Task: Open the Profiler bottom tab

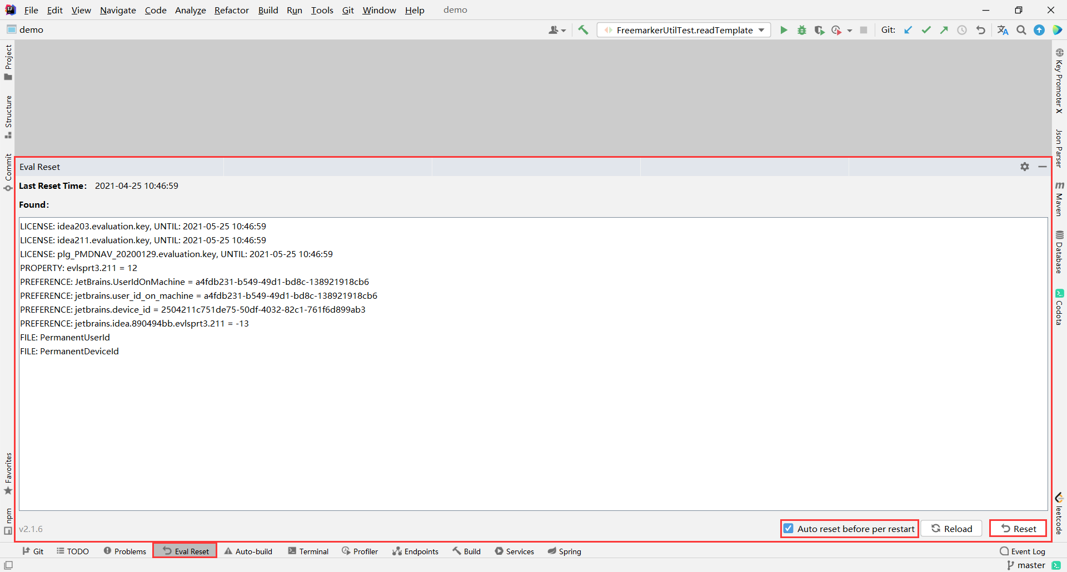Action: pos(360,551)
